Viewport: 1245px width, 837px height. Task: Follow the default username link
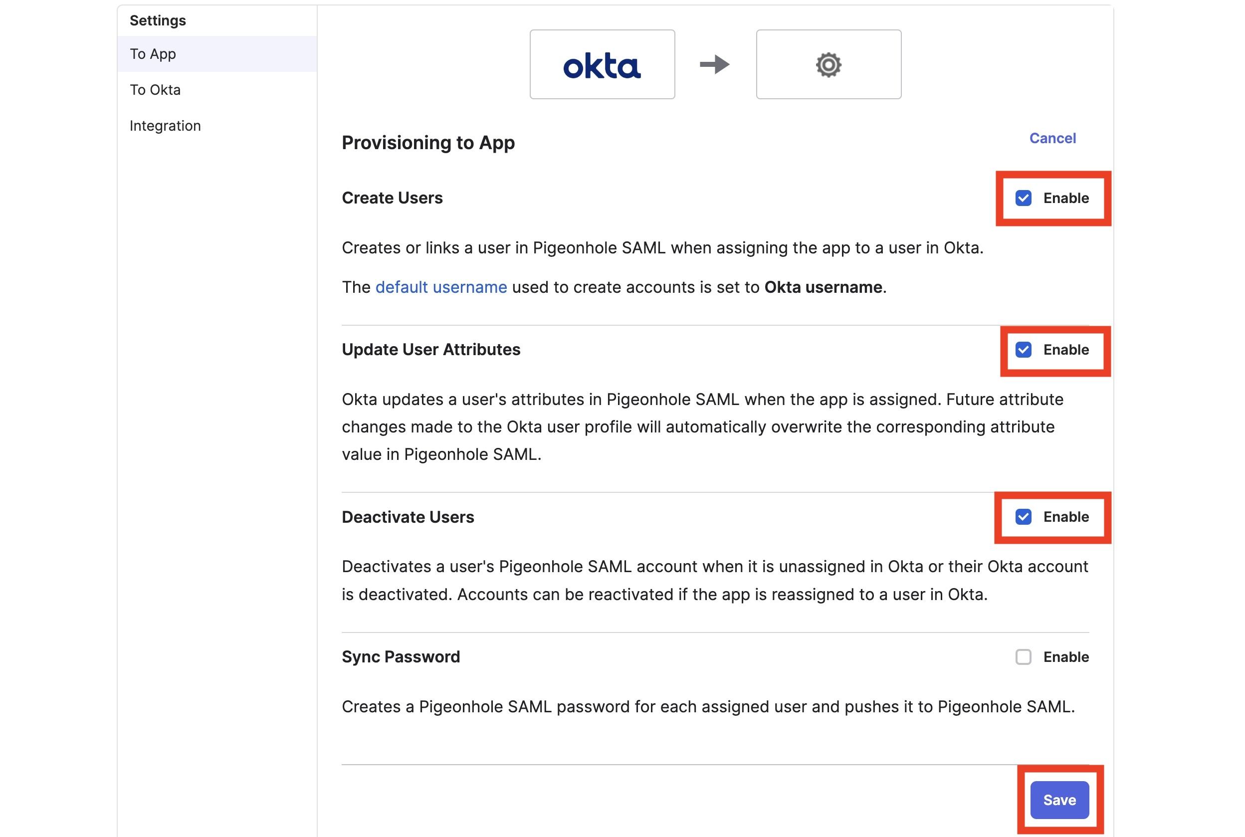point(441,287)
